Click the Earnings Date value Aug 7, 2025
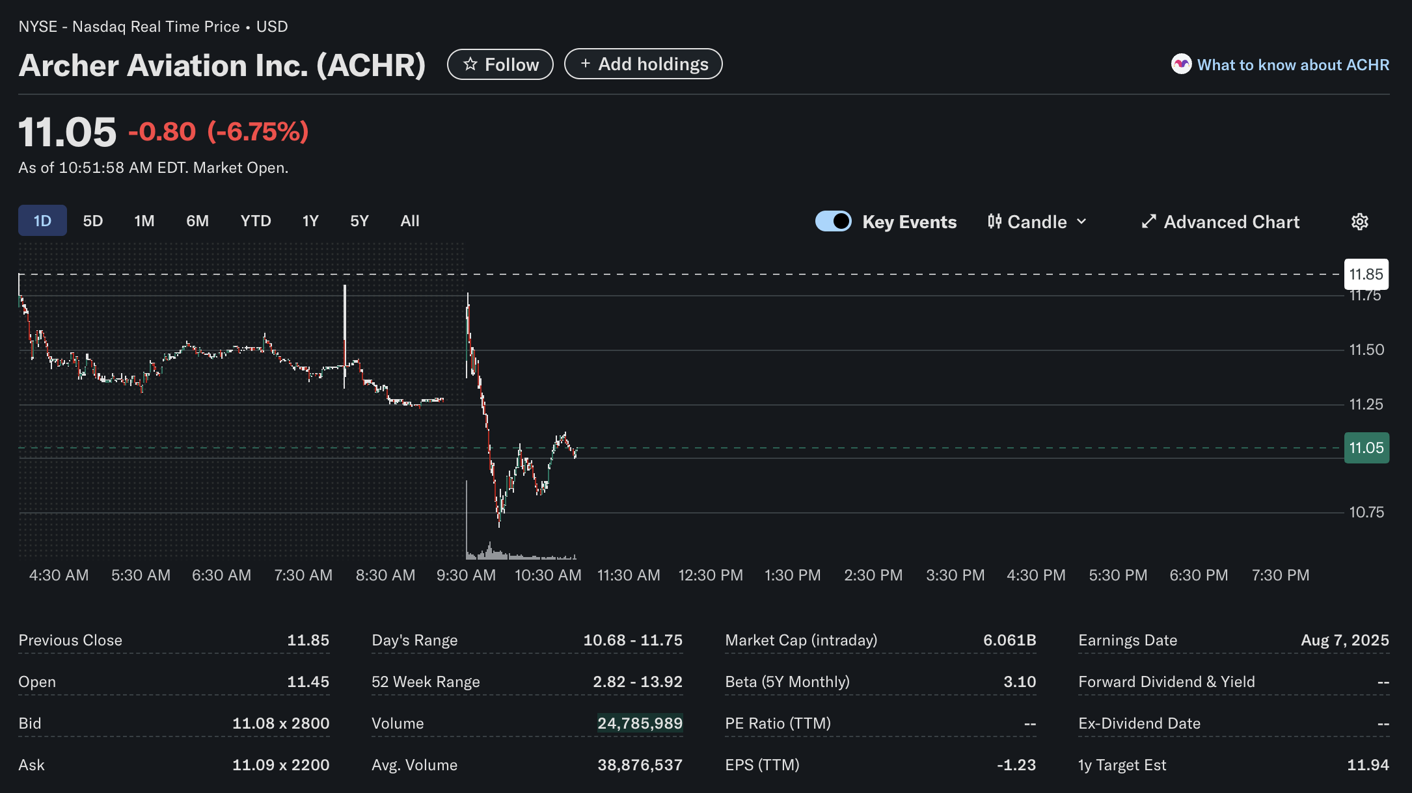 (x=1345, y=640)
